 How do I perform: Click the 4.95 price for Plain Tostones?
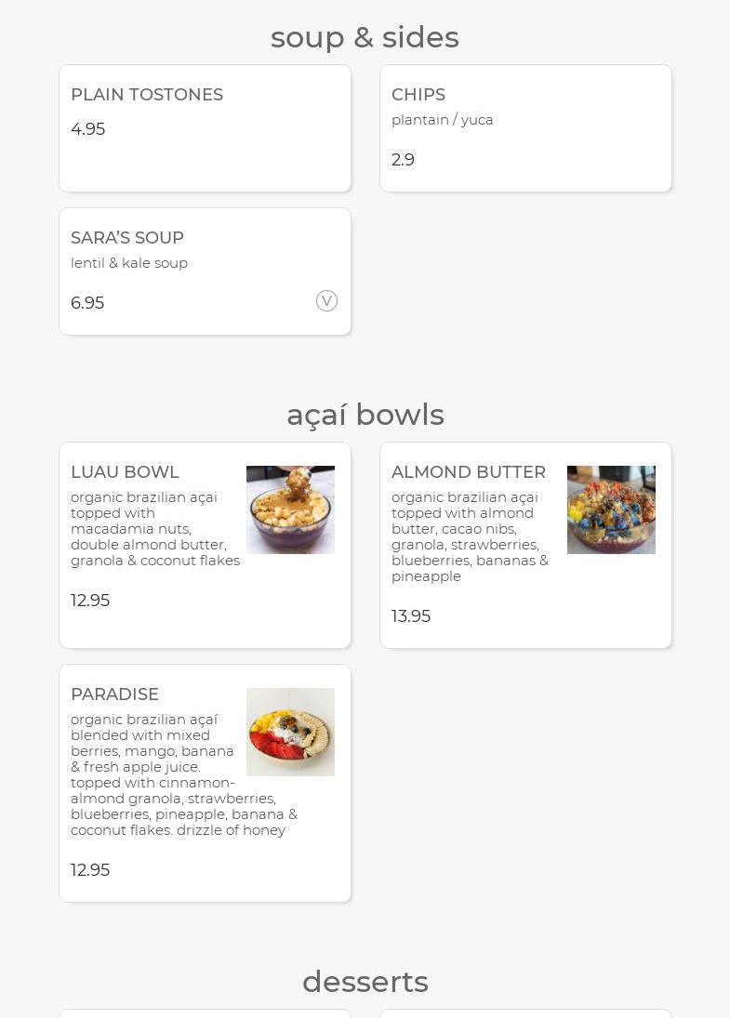point(88,129)
